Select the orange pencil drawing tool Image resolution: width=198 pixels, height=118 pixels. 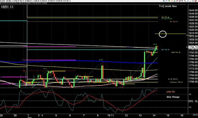(172, 1)
